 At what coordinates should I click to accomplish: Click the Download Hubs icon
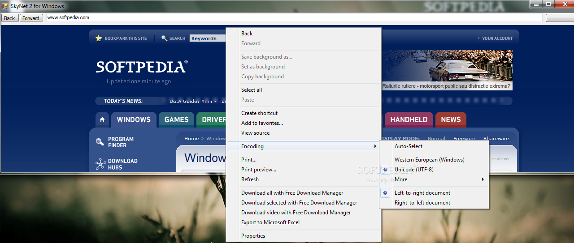click(100, 164)
